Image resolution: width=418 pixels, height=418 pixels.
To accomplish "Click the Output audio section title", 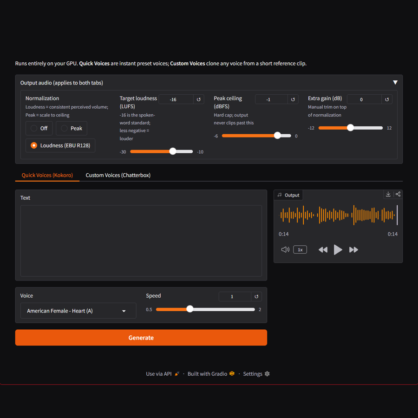I will click(x=62, y=83).
